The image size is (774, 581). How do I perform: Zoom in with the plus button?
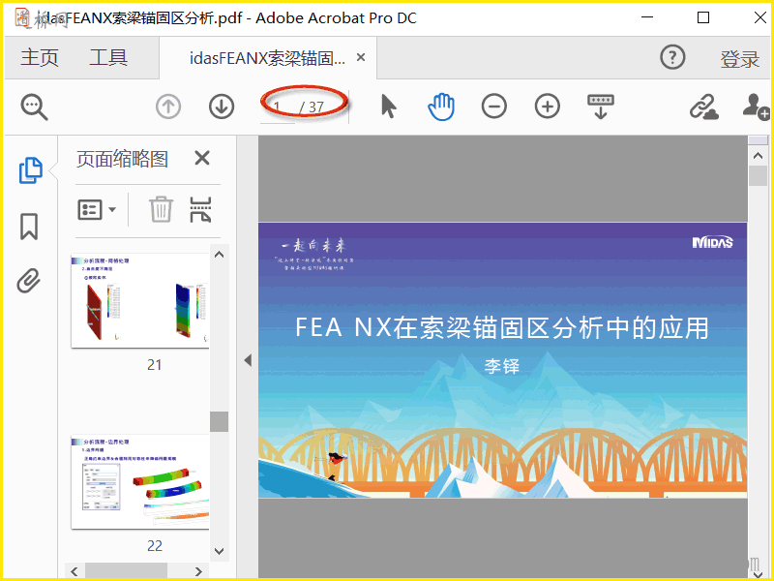pos(548,107)
